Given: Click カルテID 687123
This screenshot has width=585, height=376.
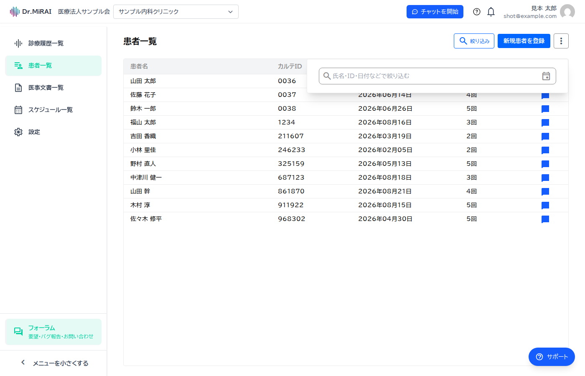Looking at the screenshot, I should coord(291,178).
